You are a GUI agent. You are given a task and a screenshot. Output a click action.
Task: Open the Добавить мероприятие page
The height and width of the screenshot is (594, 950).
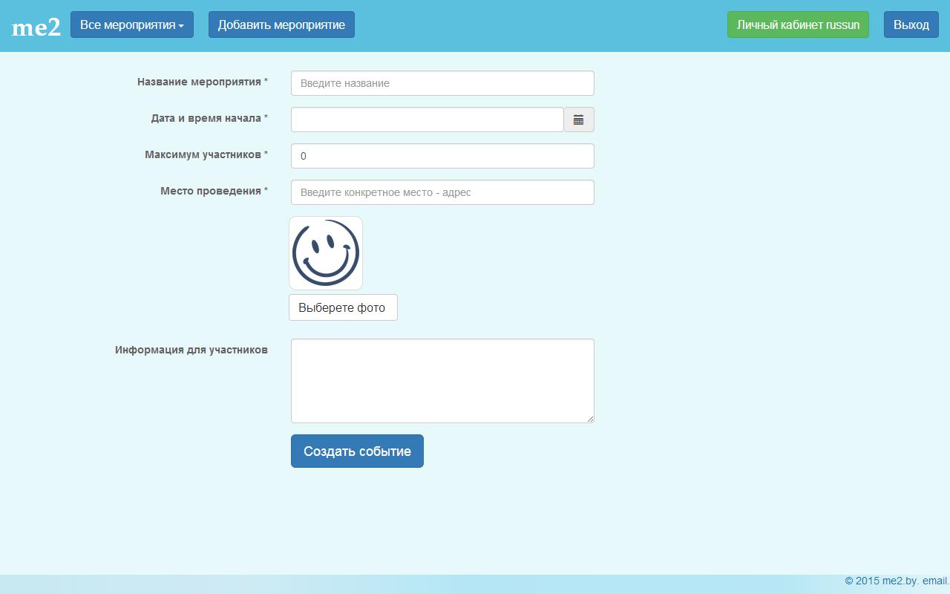(281, 25)
